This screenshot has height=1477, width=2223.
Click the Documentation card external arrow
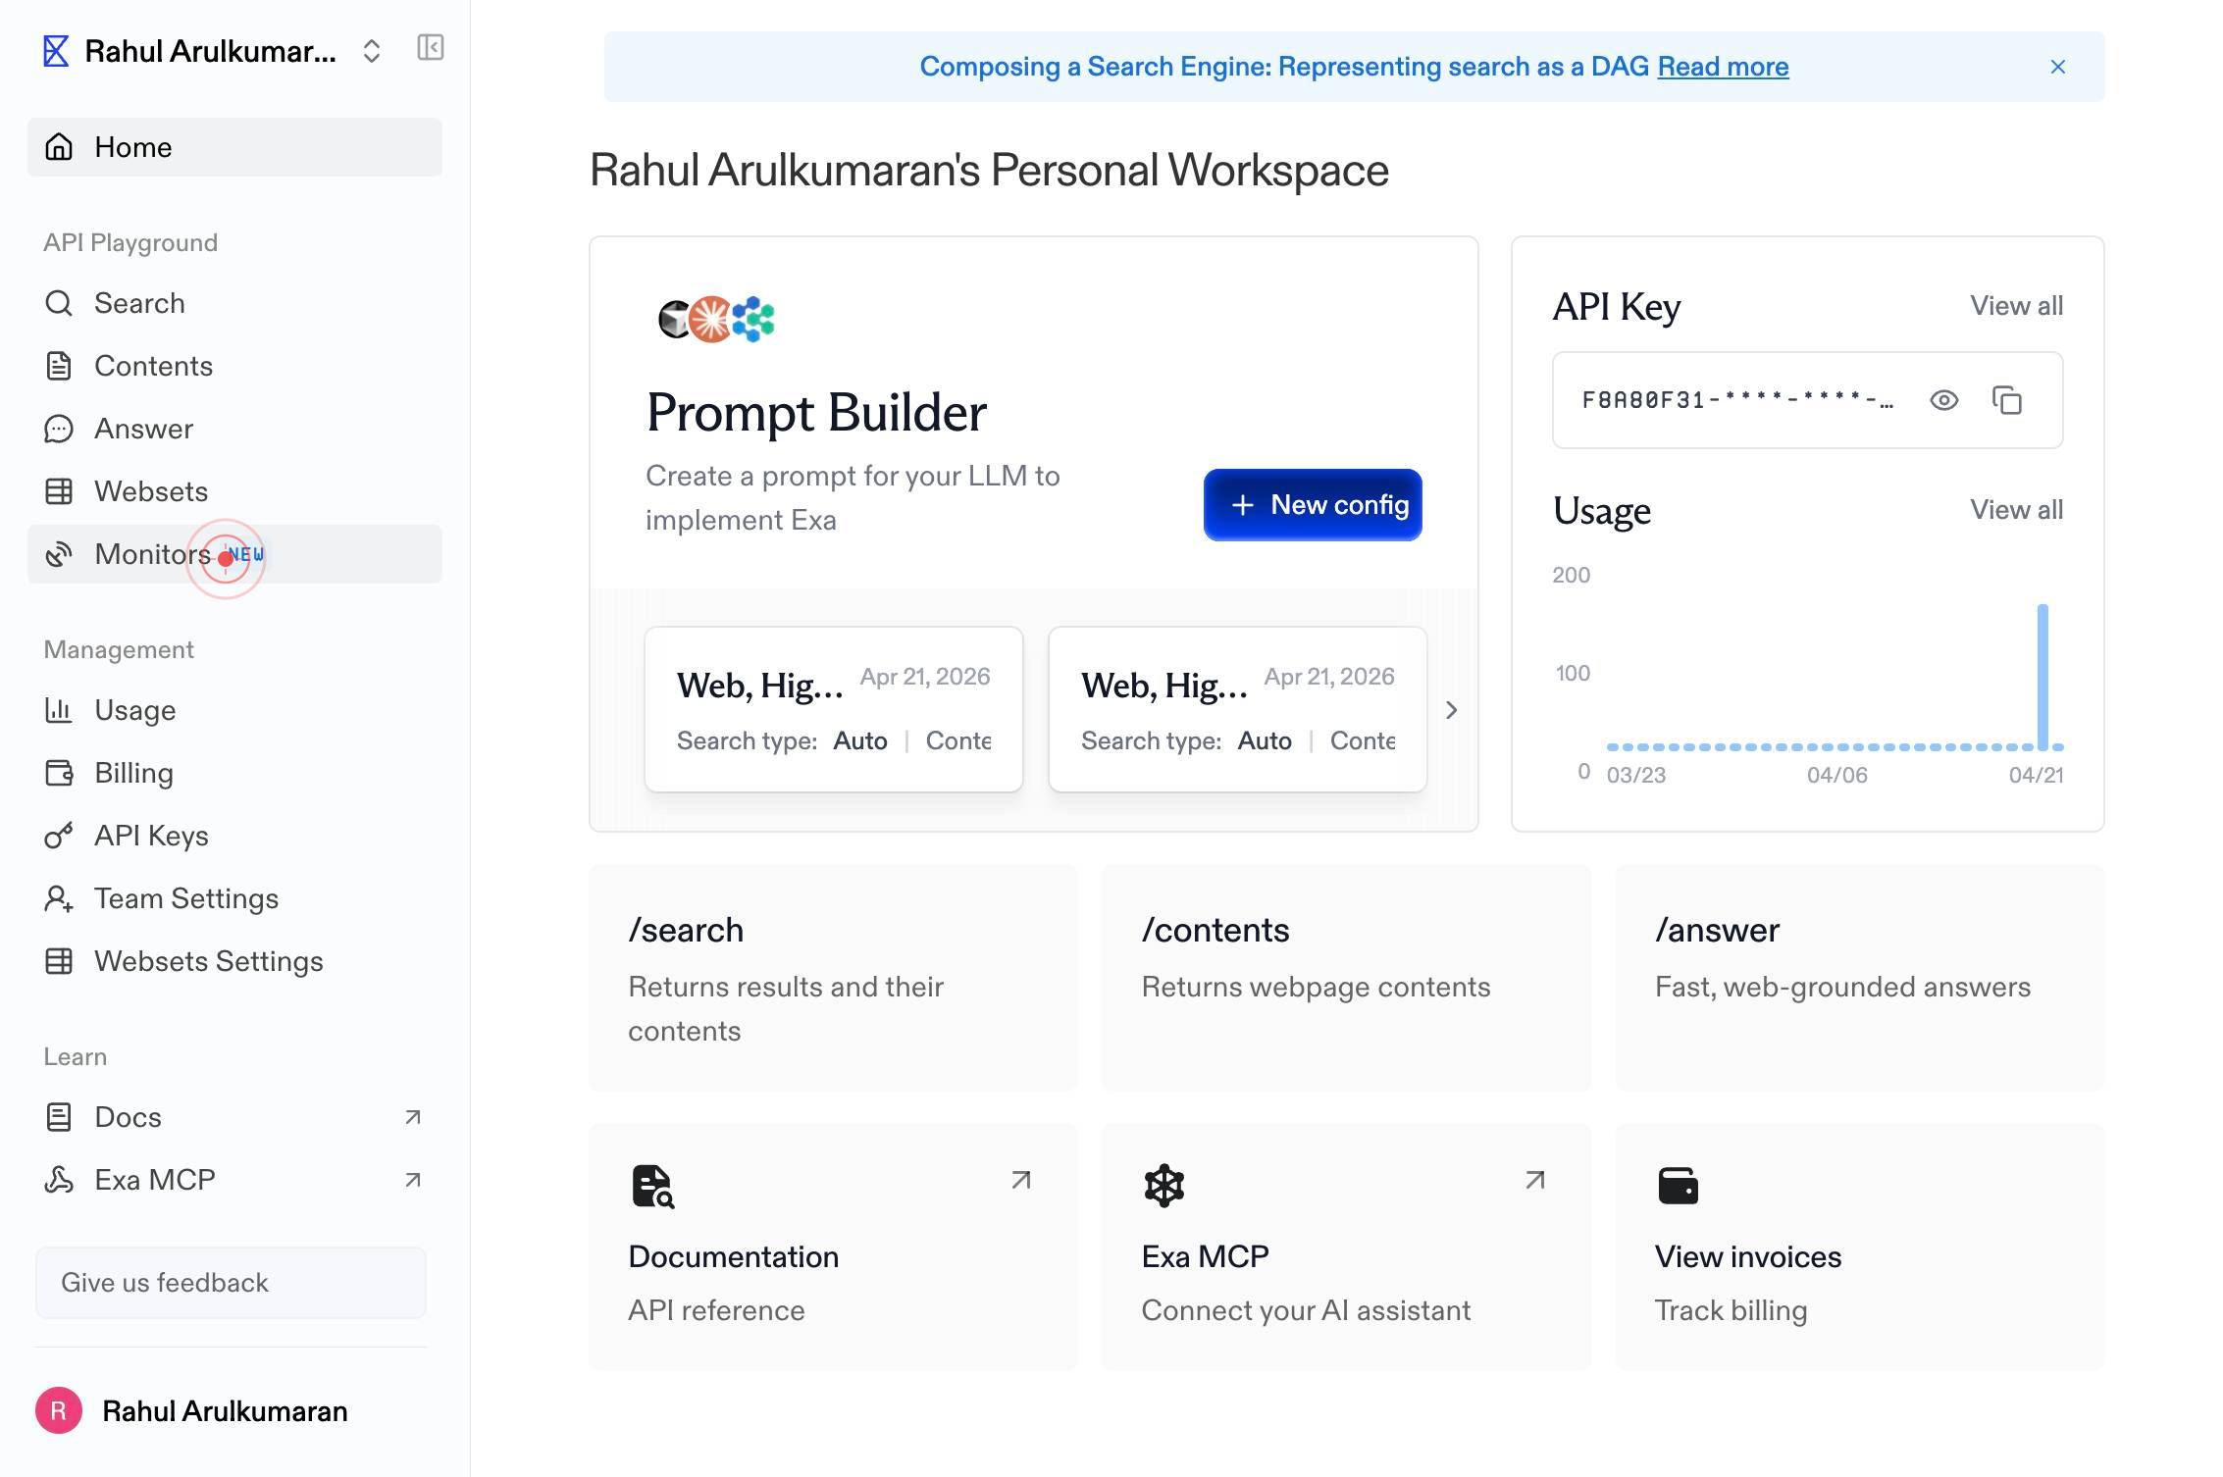tap(1021, 1180)
